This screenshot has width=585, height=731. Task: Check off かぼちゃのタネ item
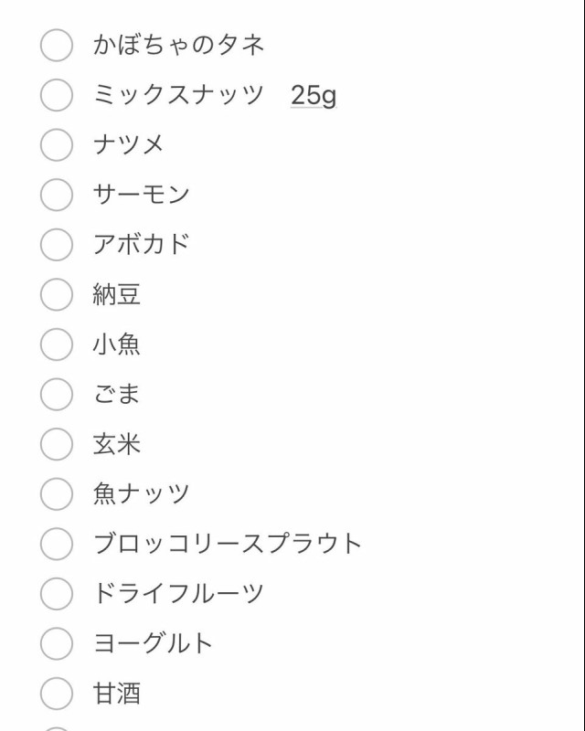[x=56, y=45]
